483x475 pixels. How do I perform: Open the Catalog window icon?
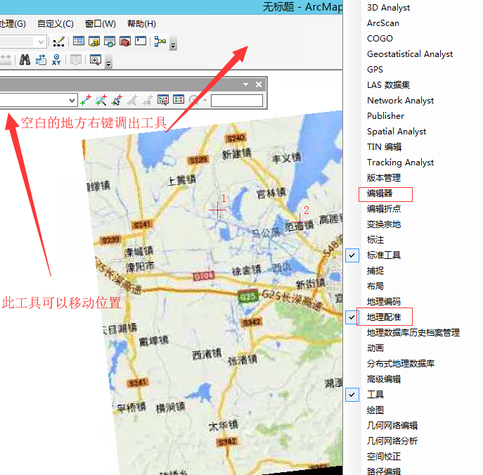(x=94, y=42)
